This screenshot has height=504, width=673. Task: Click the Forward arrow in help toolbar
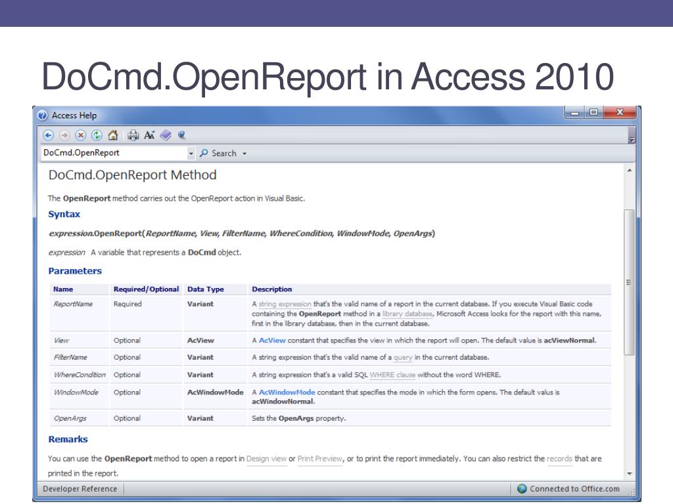64,135
